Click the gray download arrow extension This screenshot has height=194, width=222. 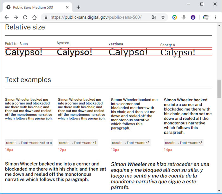(x=184, y=17)
